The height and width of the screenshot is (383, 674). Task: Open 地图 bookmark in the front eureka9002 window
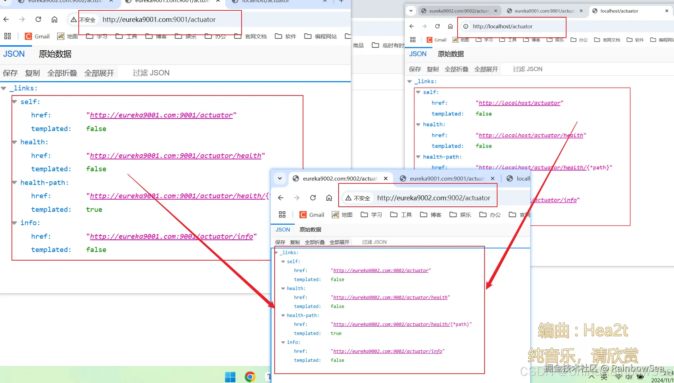pyautogui.click(x=342, y=215)
